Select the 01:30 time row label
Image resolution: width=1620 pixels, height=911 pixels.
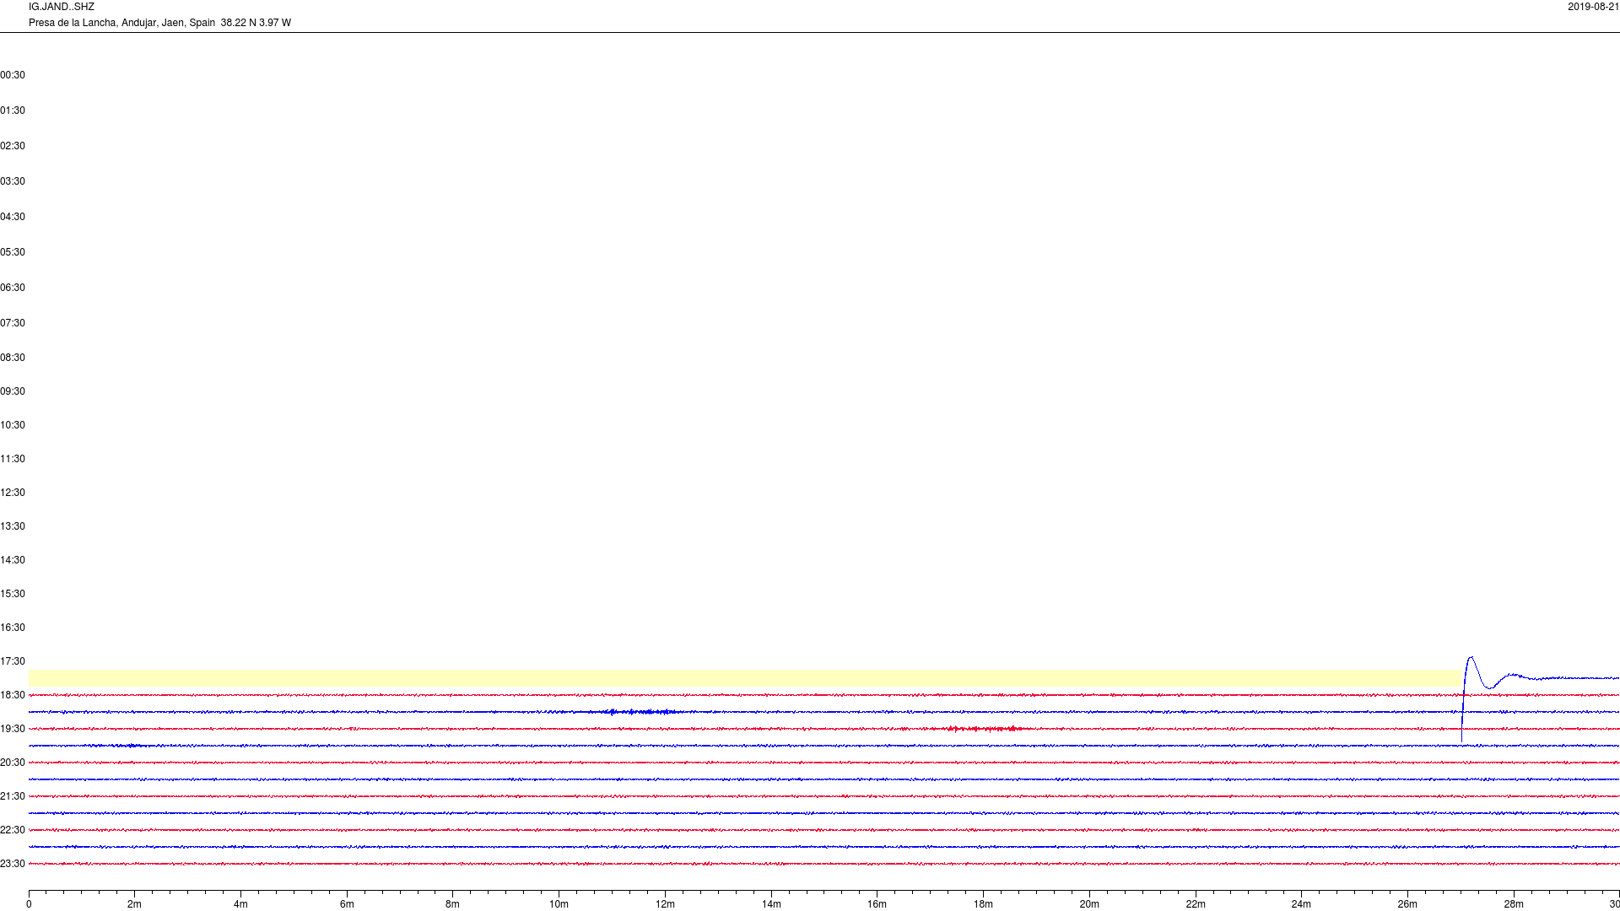coord(13,111)
